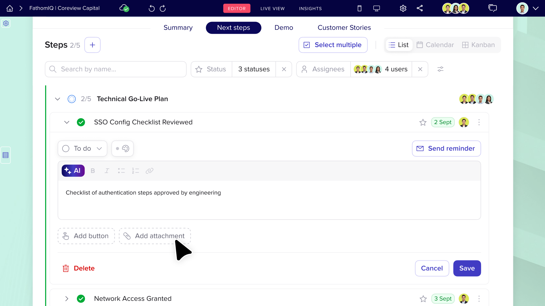Click the AI assistant button in editor
This screenshot has width=545, height=306.
point(73,171)
